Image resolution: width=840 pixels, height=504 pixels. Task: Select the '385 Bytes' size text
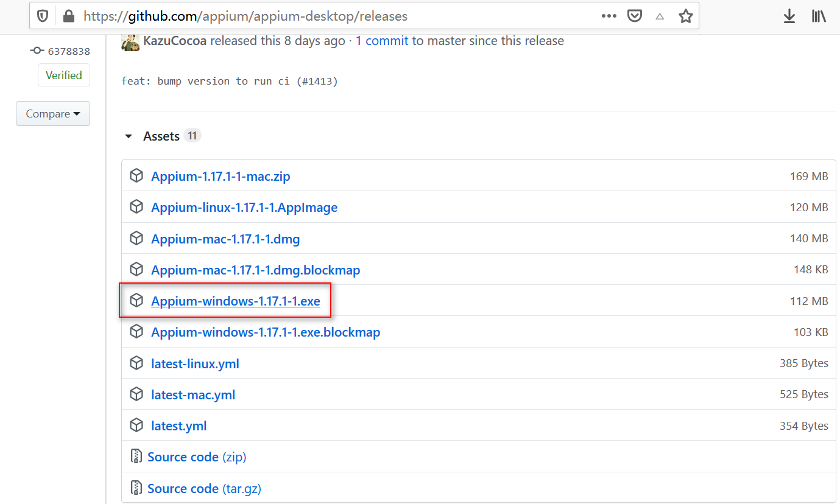click(x=804, y=363)
